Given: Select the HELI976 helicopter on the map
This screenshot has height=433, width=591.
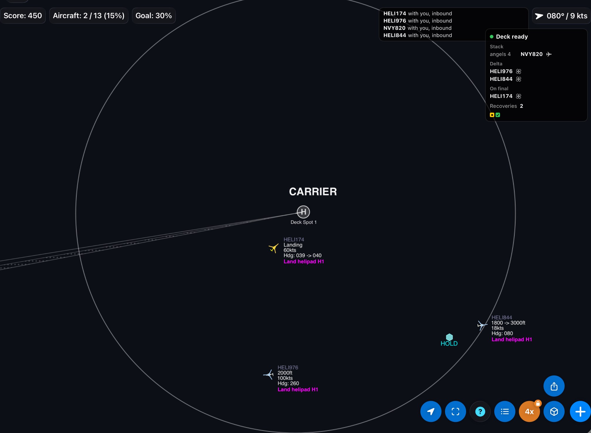Looking at the screenshot, I should [x=269, y=374].
